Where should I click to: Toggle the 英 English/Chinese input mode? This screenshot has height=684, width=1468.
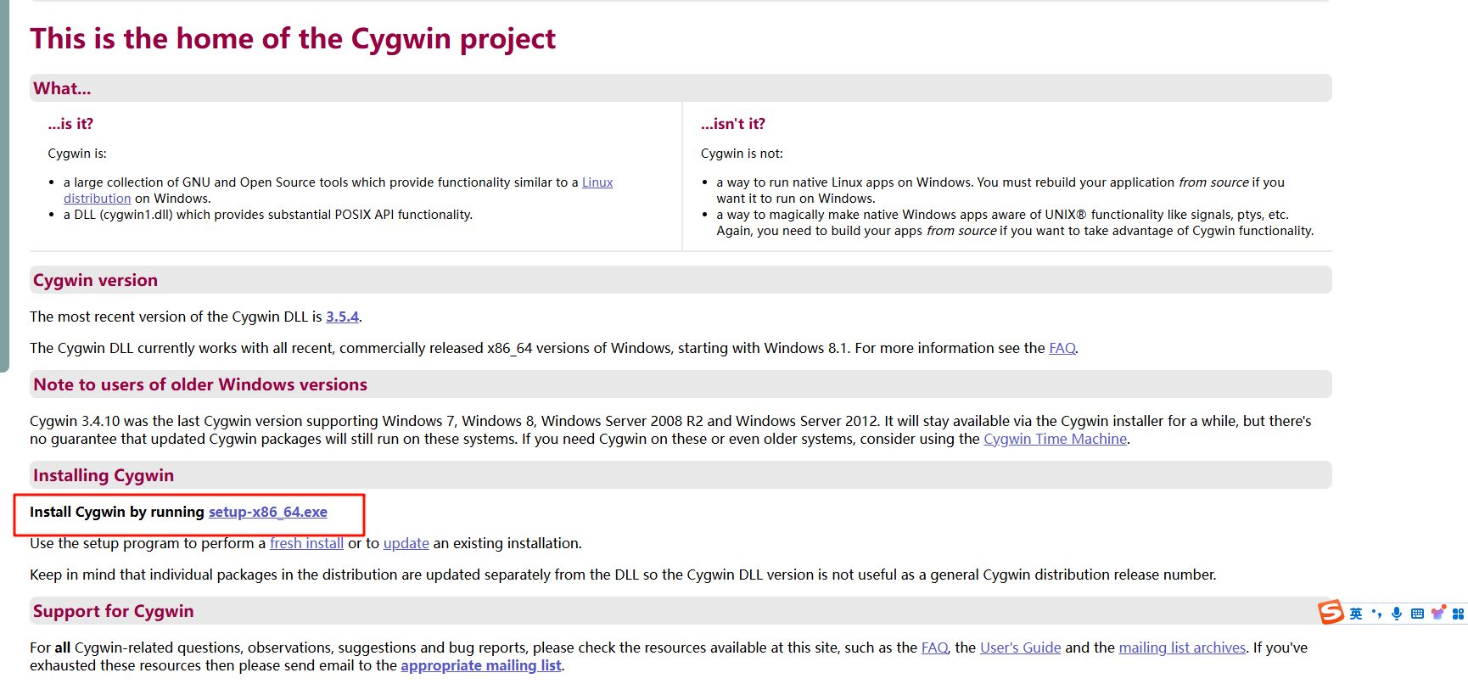point(1356,614)
